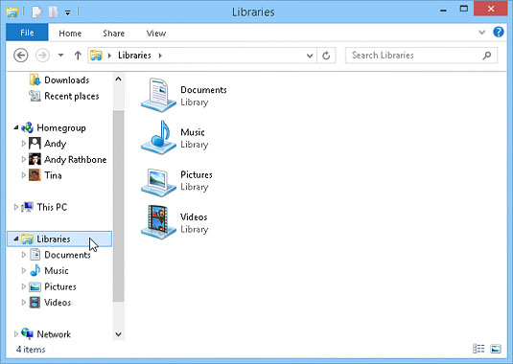Expand the sidebar Documents library node
The height and width of the screenshot is (364, 513).
tap(24, 255)
